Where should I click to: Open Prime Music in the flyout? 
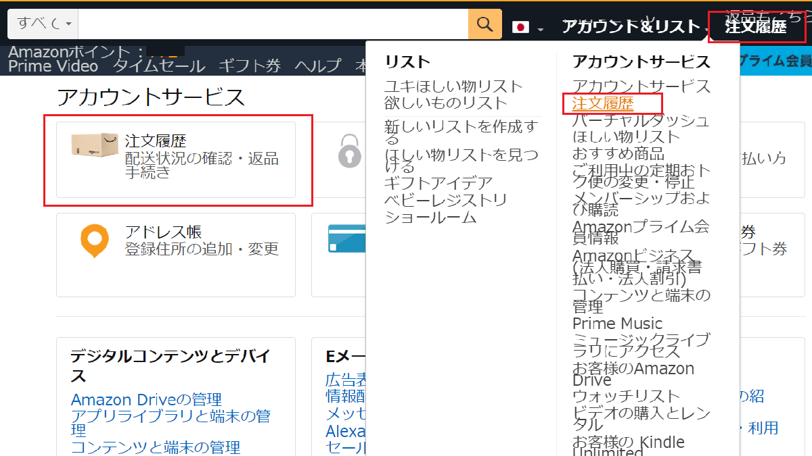point(618,324)
